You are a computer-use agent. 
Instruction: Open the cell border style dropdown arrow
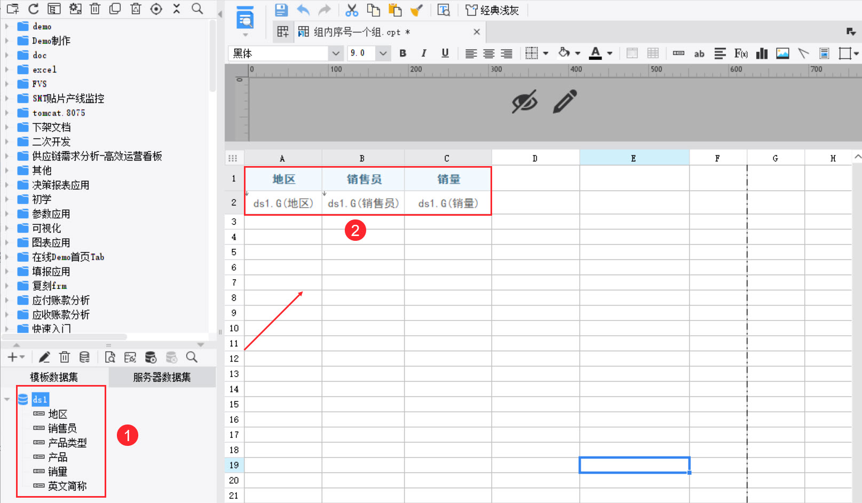pos(545,53)
